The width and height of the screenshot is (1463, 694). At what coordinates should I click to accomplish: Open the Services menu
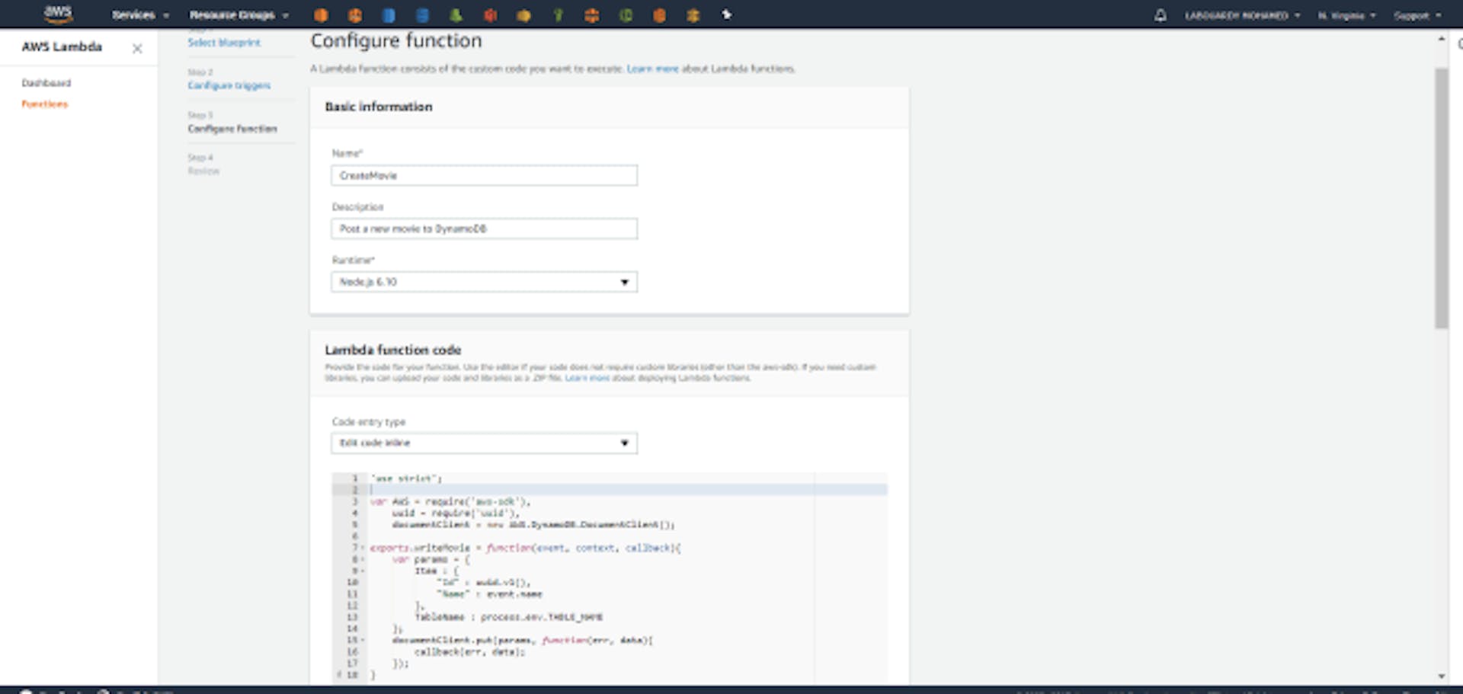tap(140, 15)
